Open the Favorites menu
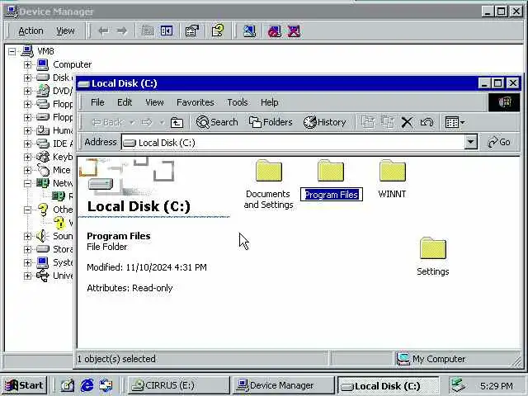The width and height of the screenshot is (528, 396). (196, 102)
